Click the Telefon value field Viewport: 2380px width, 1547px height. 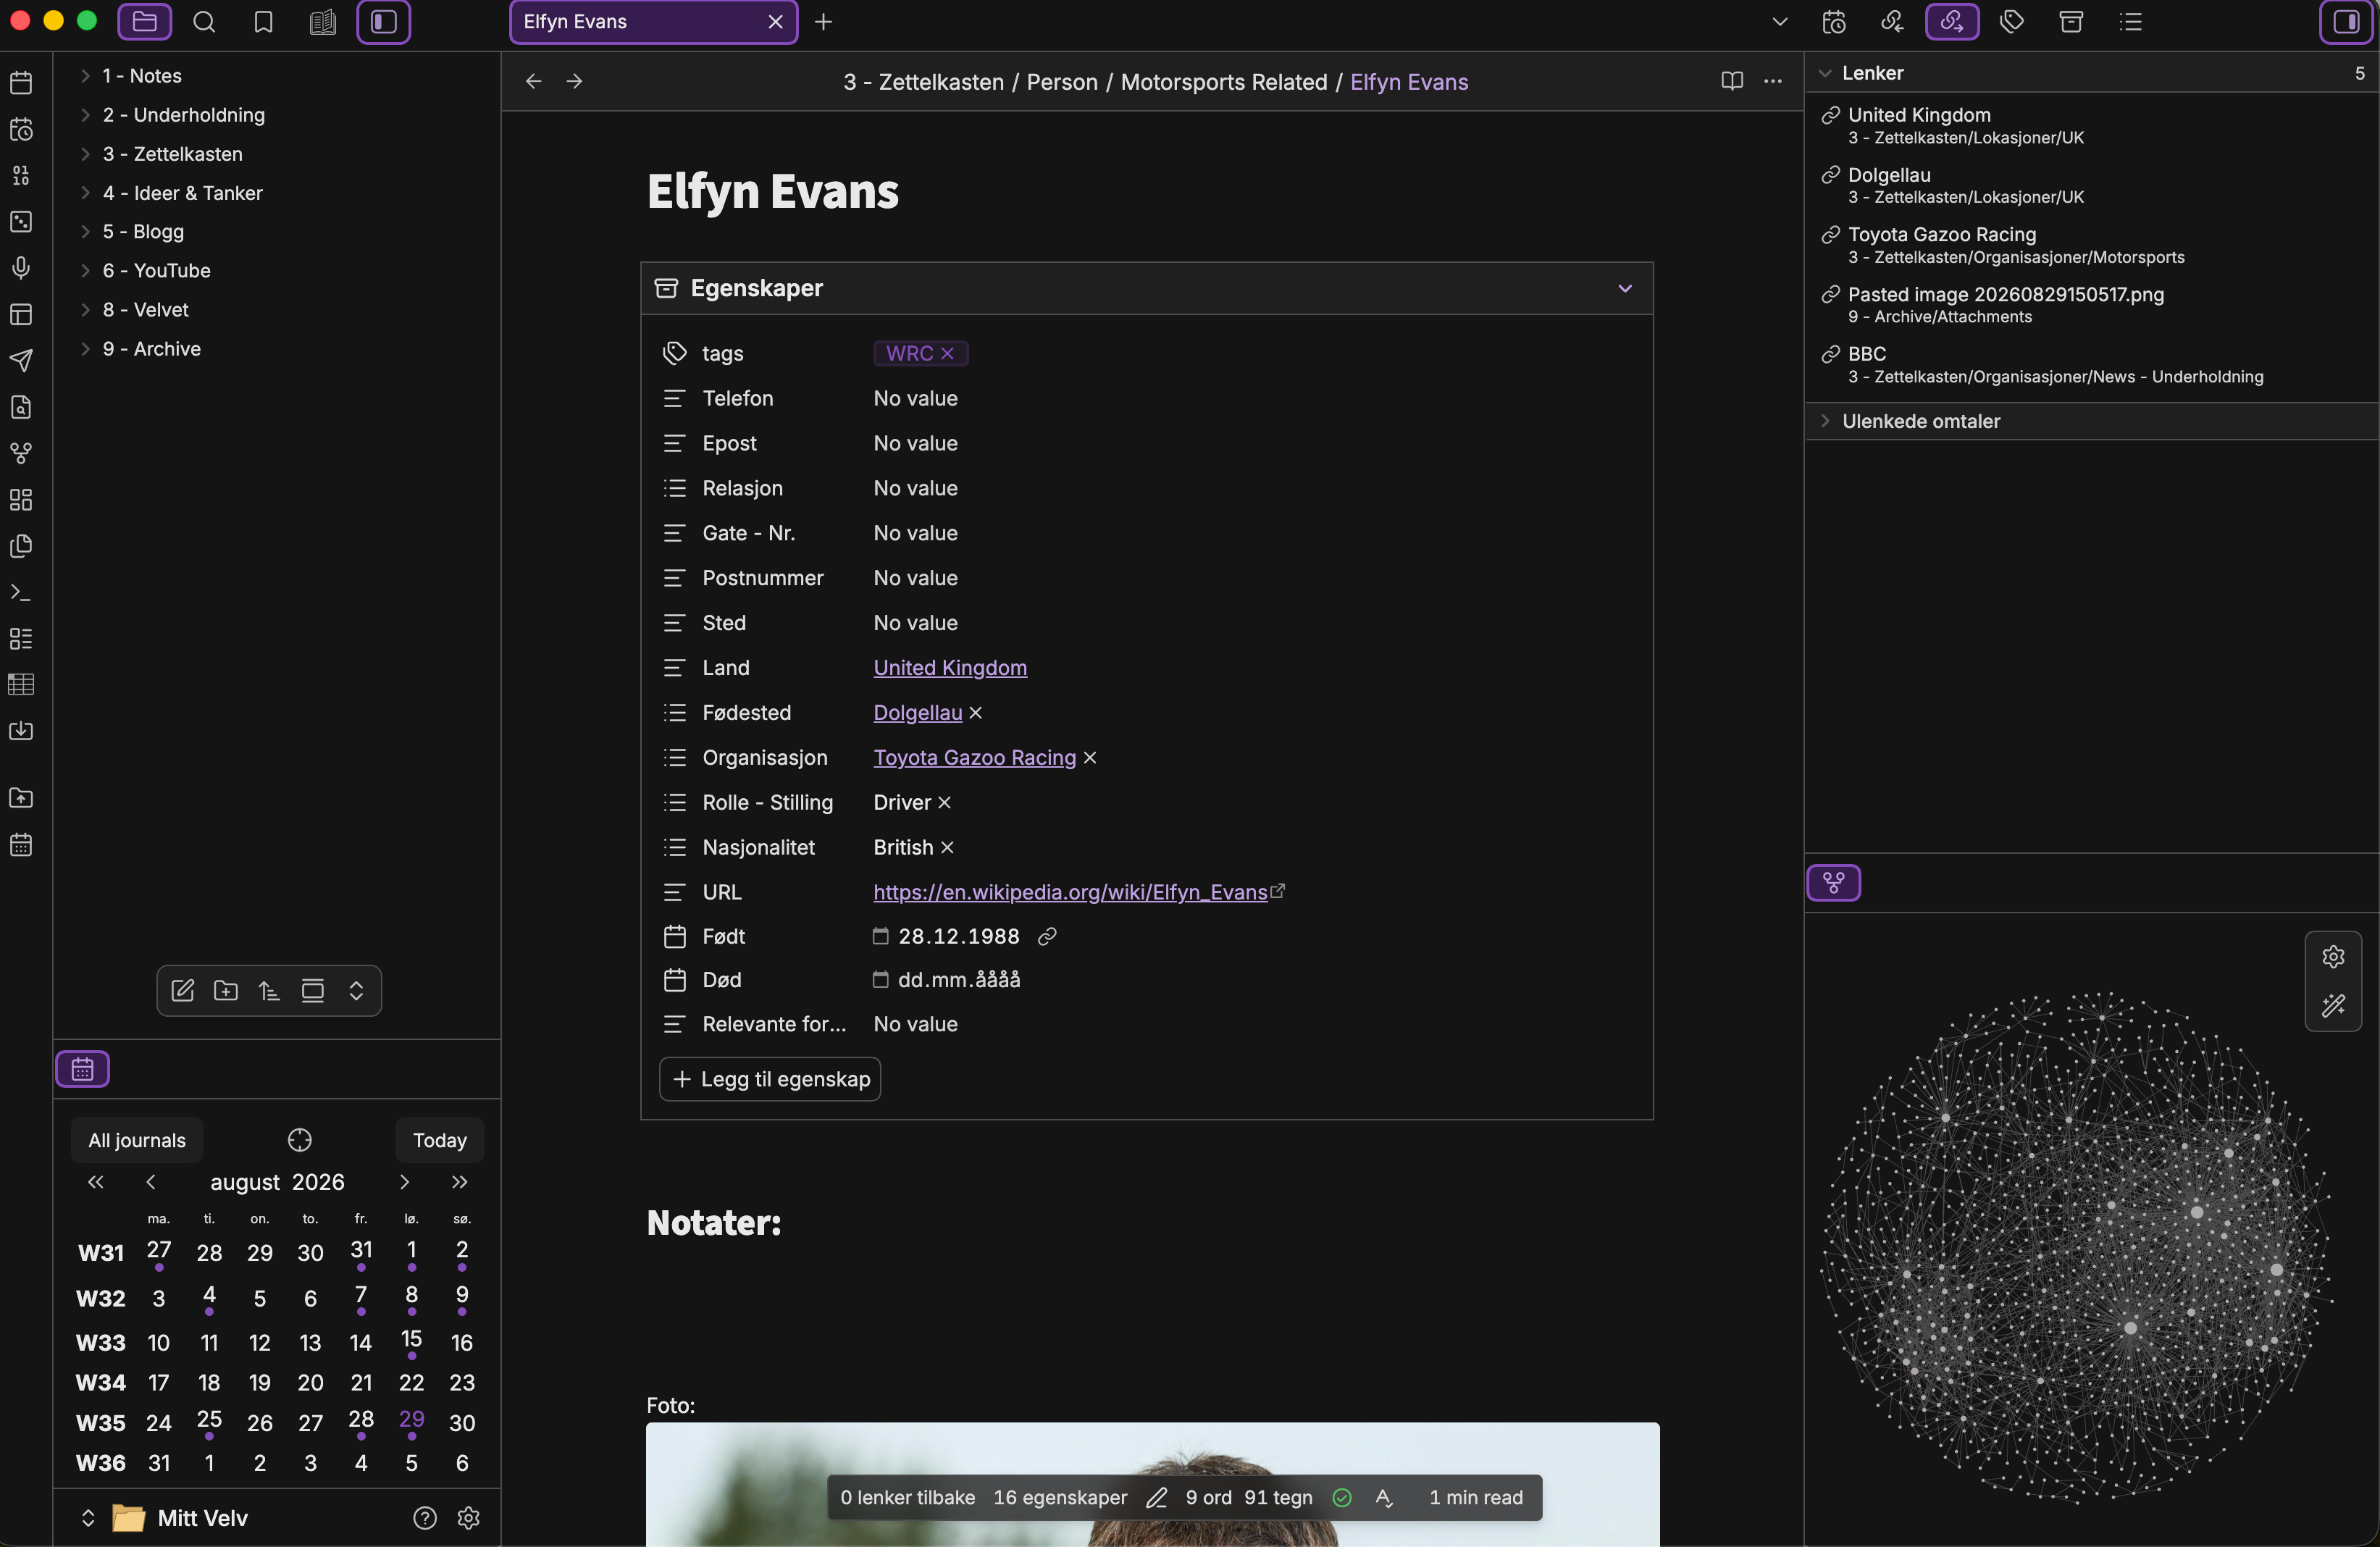(x=915, y=398)
